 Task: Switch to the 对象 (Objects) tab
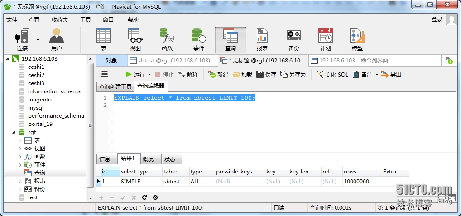click(x=111, y=61)
